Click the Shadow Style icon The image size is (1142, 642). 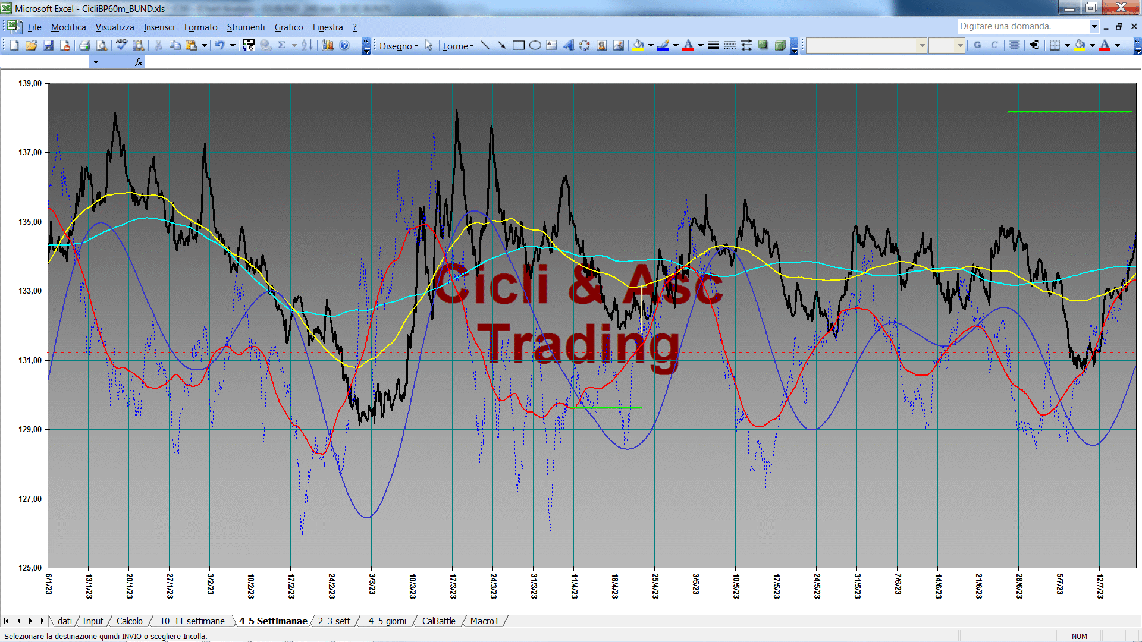(763, 45)
